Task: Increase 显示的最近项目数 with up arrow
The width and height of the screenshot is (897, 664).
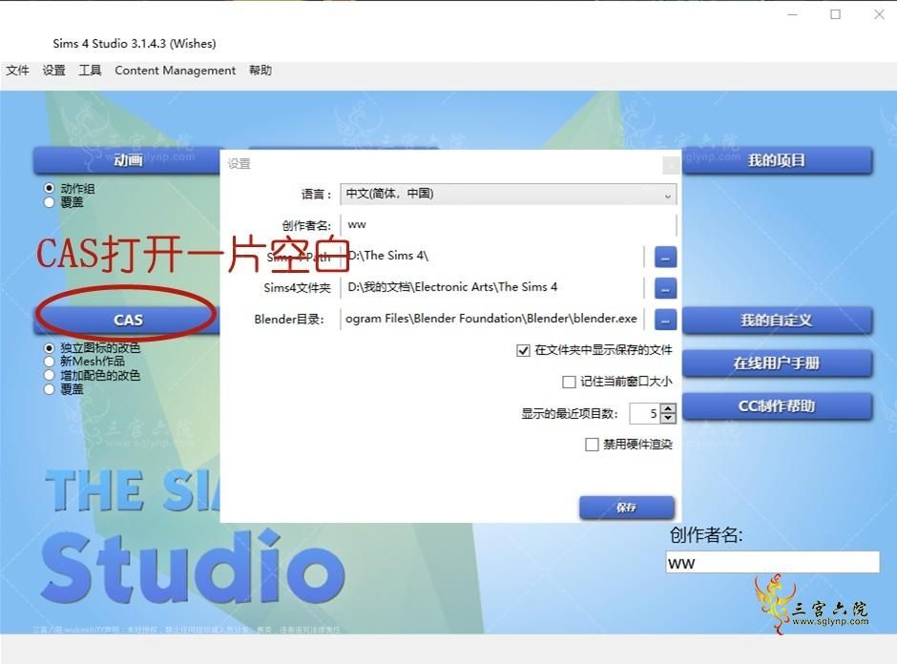Action: click(x=668, y=408)
